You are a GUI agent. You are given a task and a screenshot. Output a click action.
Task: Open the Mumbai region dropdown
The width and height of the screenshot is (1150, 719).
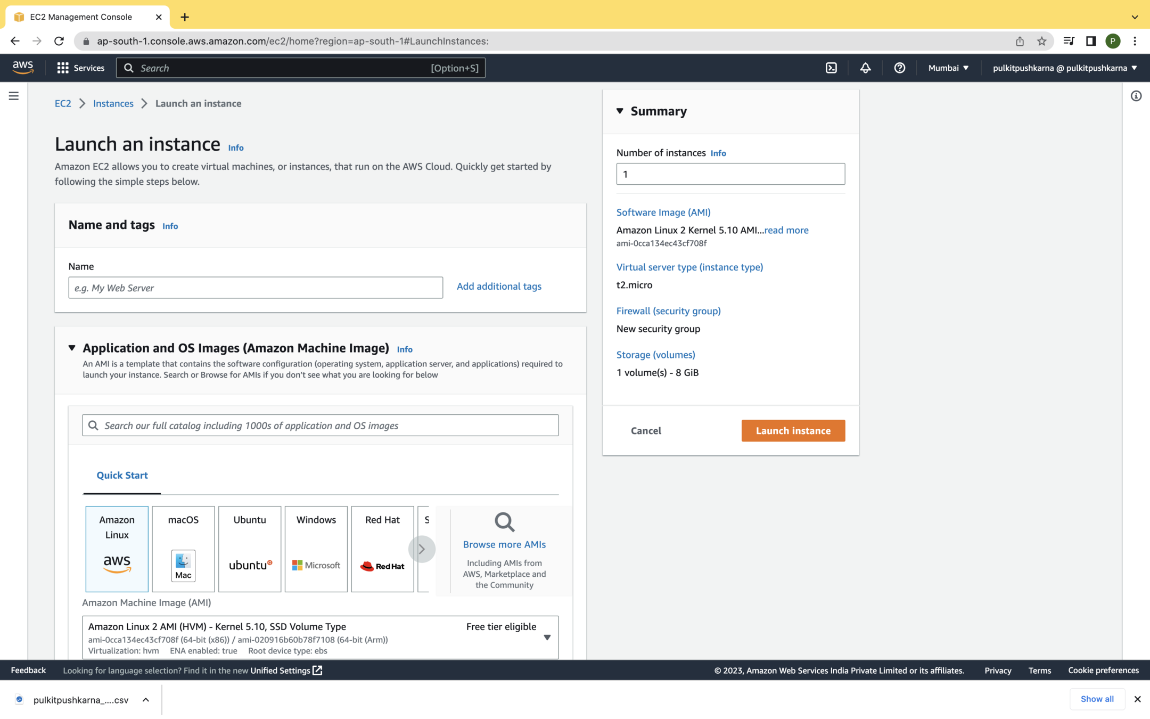coord(948,68)
